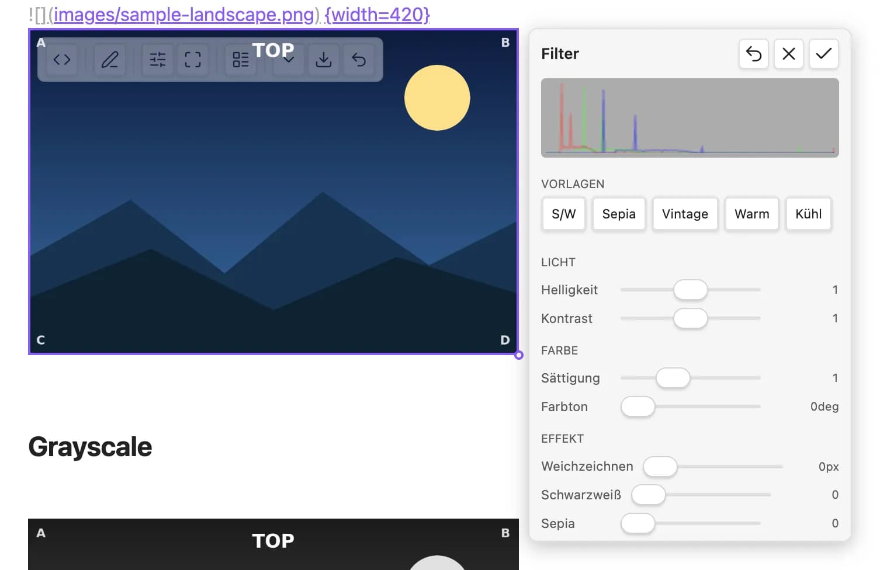Viewport: 880px width, 570px height.
Task: Click the VORLAGEN section label
Action: click(x=573, y=184)
